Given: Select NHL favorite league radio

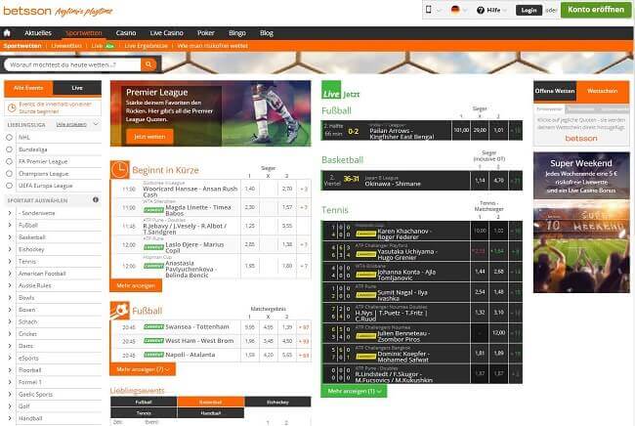Looking at the screenshot, I should coord(10,137).
